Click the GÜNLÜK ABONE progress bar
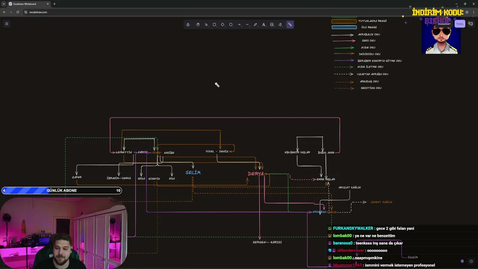Image resolution: width=478 pixels, height=269 pixels. [62, 191]
